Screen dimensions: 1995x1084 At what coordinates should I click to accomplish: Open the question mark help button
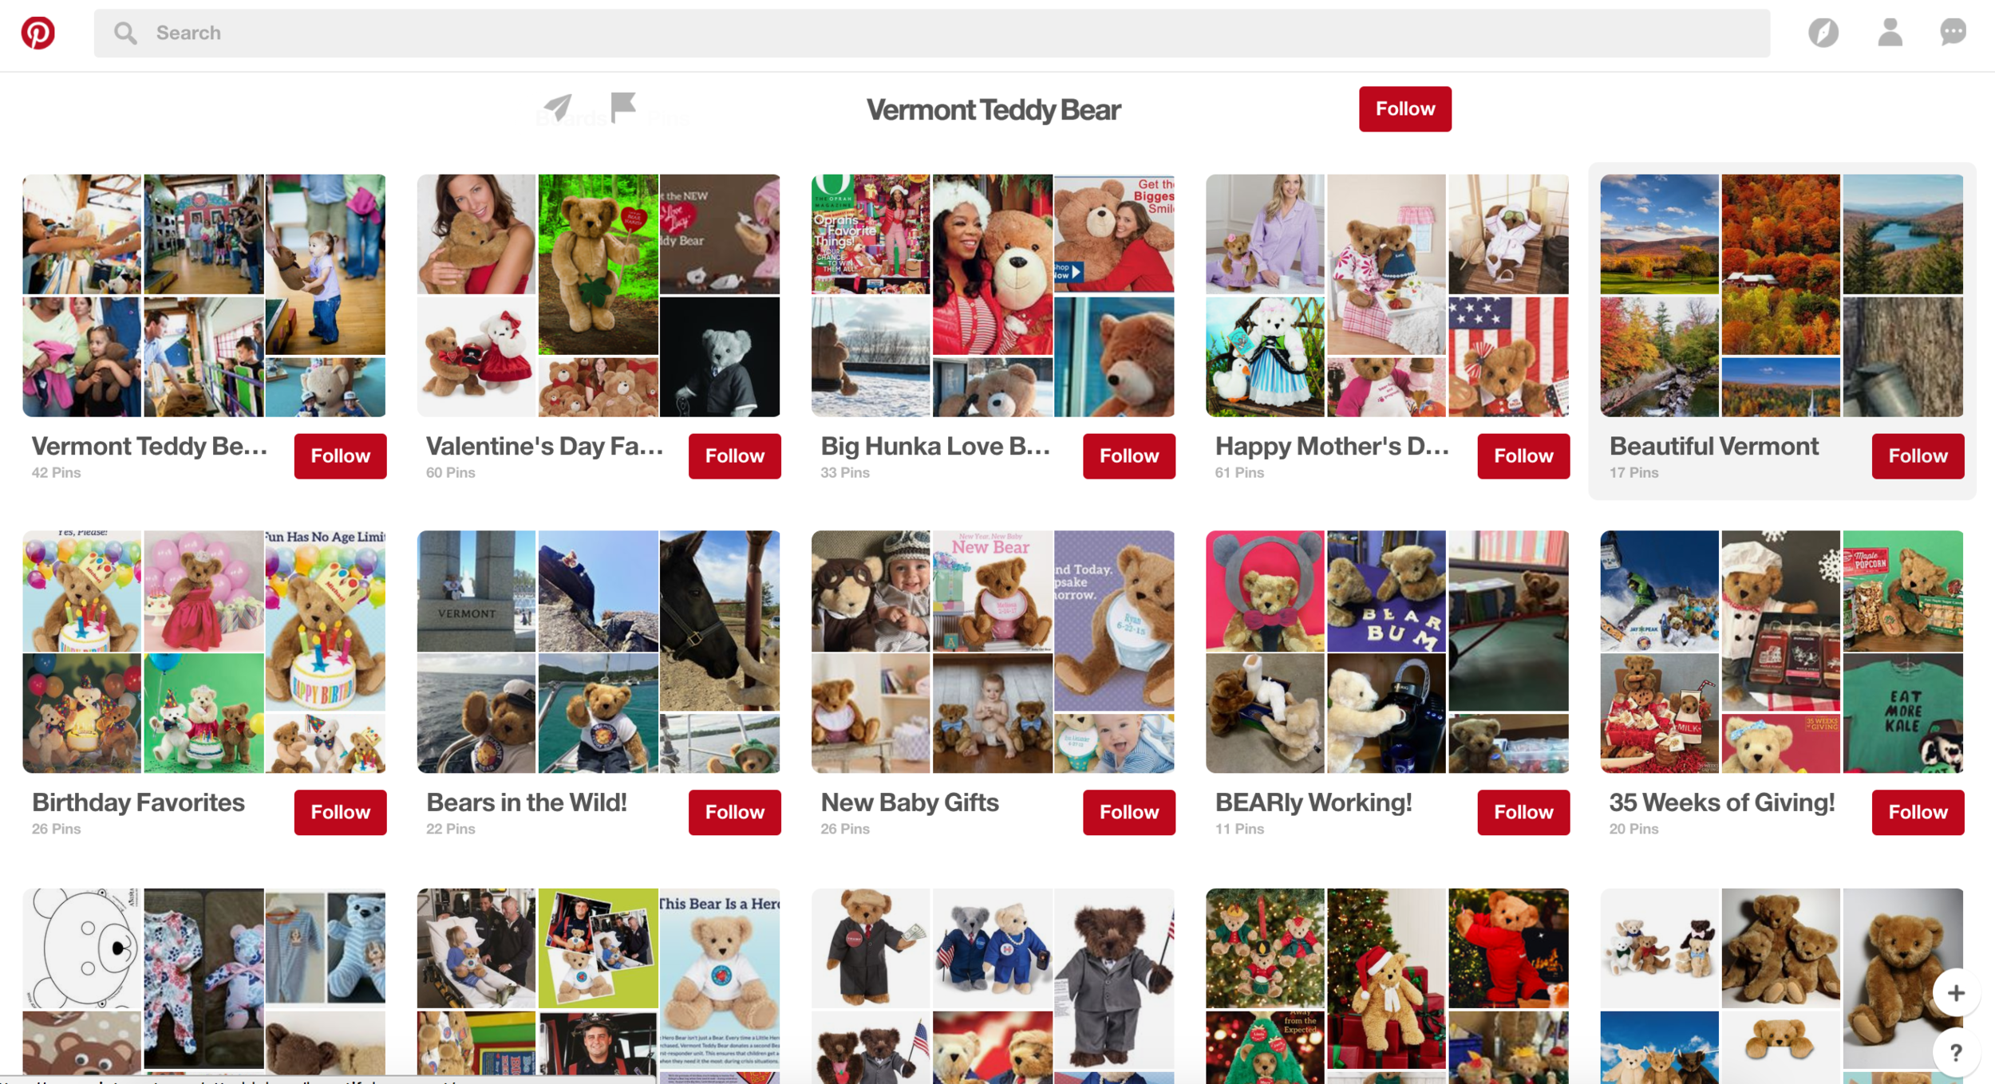(x=1955, y=1052)
